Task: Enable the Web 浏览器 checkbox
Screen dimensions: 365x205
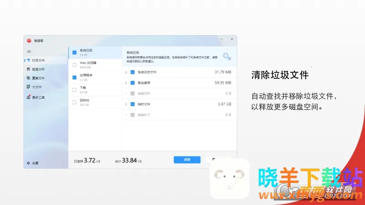Action: [x=74, y=65]
